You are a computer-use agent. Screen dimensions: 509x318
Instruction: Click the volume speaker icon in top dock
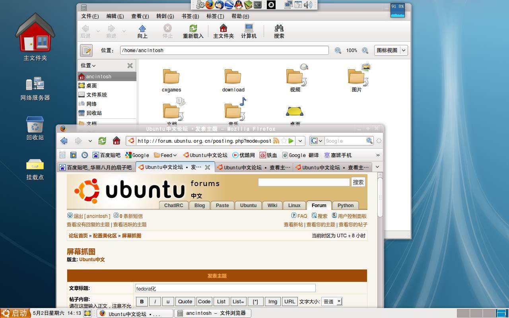[308, 5]
